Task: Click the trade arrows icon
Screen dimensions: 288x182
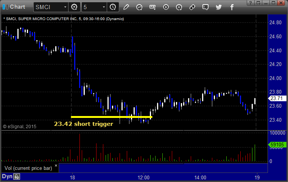Action: [x=192, y=7]
